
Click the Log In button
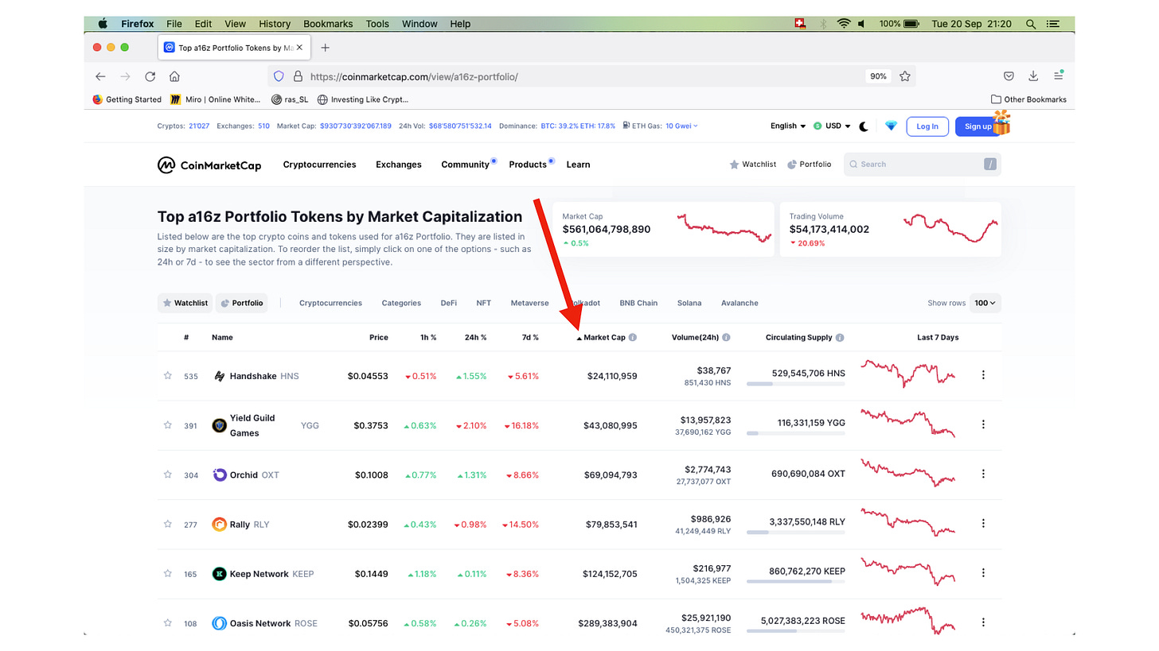pyautogui.click(x=927, y=126)
